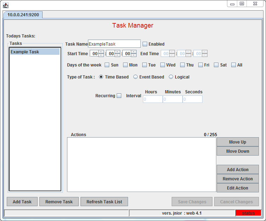The height and width of the screenshot is (221, 266).
Task: Check the Thu day checkbox
Action: coord(182,65)
